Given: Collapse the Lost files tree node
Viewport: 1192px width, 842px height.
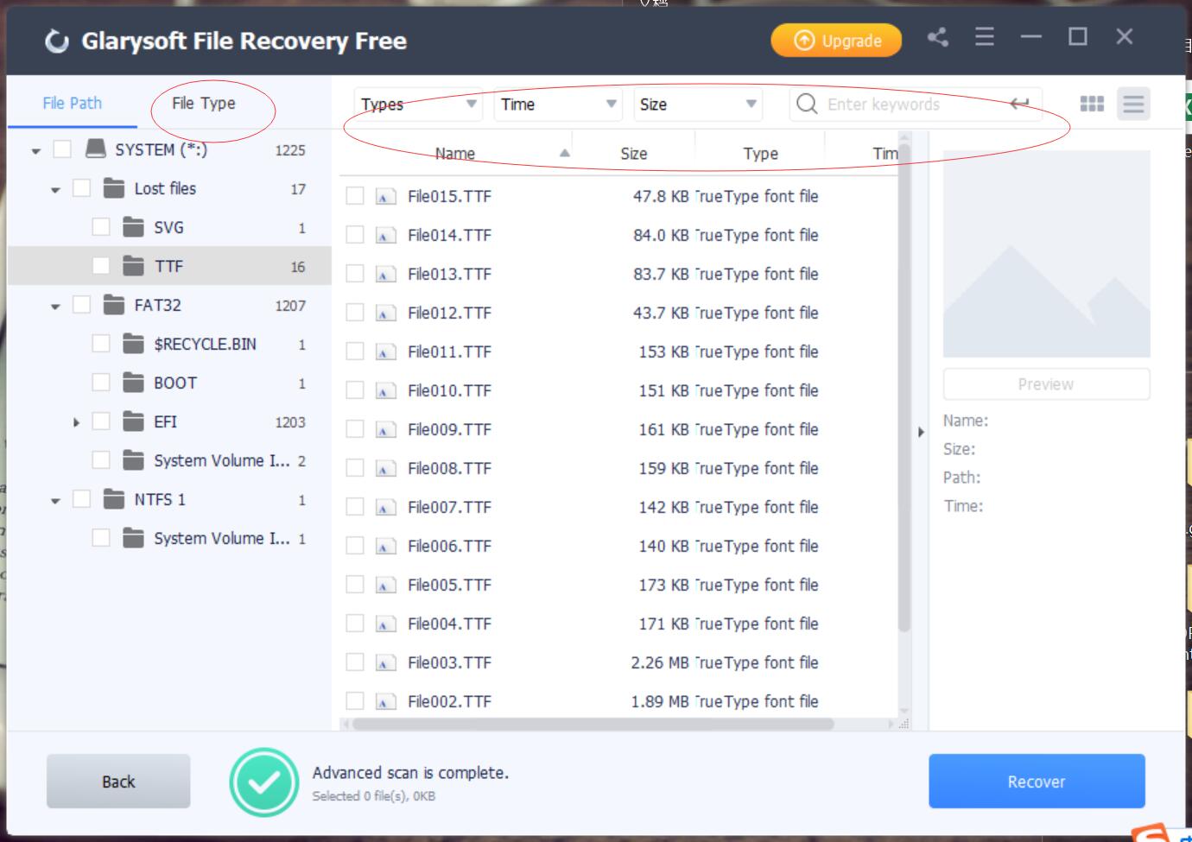Looking at the screenshot, I should click(55, 190).
